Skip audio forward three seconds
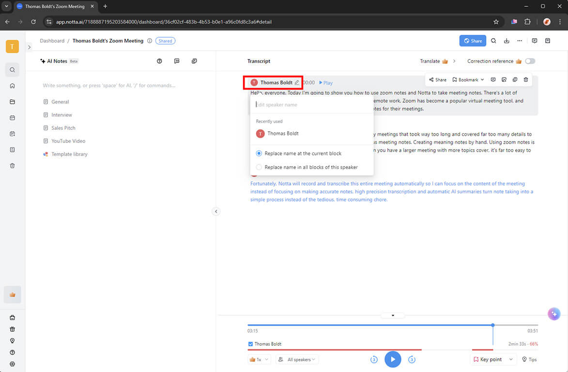 pyautogui.click(x=412, y=360)
